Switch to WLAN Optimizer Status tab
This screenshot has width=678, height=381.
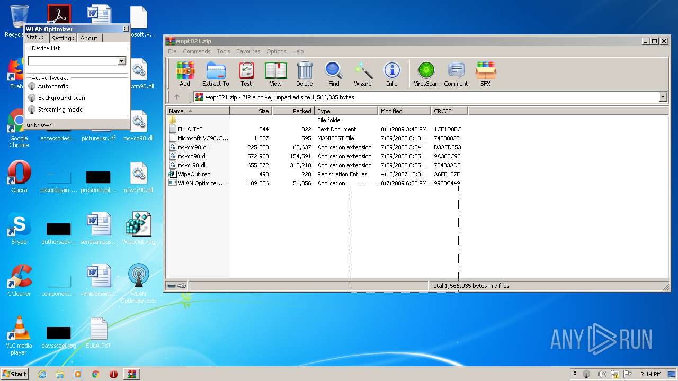tap(35, 37)
